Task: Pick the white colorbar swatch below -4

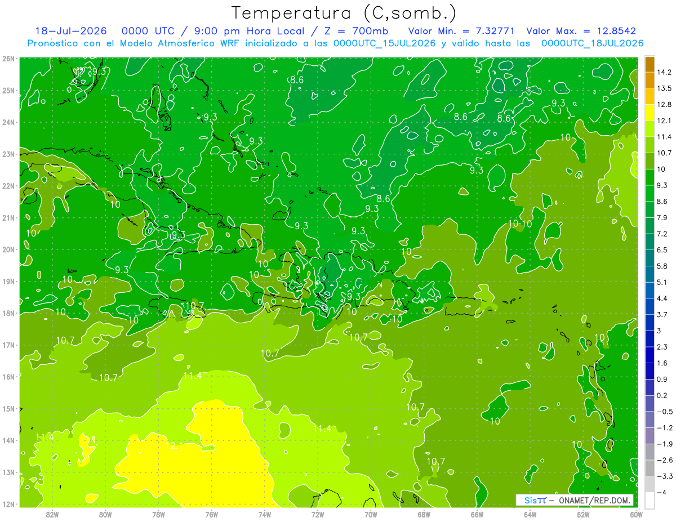Action: click(x=650, y=500)
